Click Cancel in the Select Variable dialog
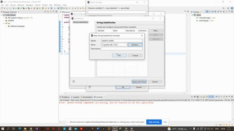This screenshot has height=131, width=234. (x=139, y=87)
